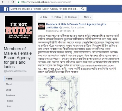
Task: Like the page with Like button
Action: [x=44, y=17]
